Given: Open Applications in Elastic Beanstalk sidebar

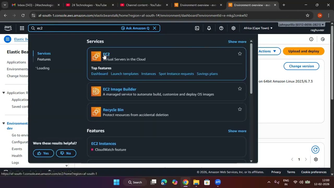Looking at the screenshot, I should click(x=16, y=62).
